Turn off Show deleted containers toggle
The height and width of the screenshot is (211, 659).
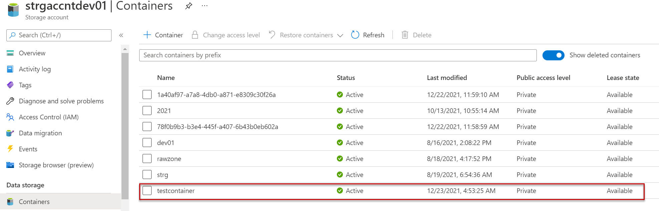coord(553,55)
